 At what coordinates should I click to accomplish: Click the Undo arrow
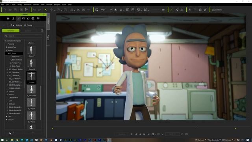(35, 10)
